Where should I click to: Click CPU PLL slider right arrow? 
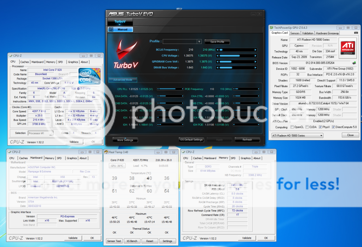tap(183, 89)
